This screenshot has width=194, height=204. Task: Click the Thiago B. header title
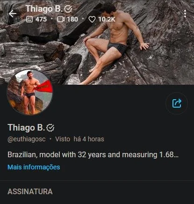click(44, 9)
